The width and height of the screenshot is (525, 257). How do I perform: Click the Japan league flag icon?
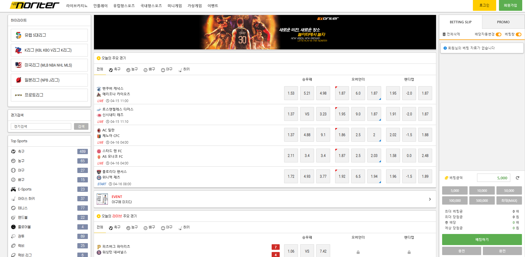[19, 80]
